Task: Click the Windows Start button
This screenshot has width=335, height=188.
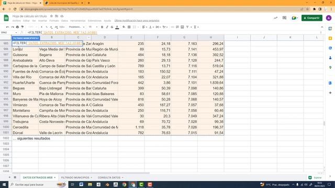Action: 4,184
